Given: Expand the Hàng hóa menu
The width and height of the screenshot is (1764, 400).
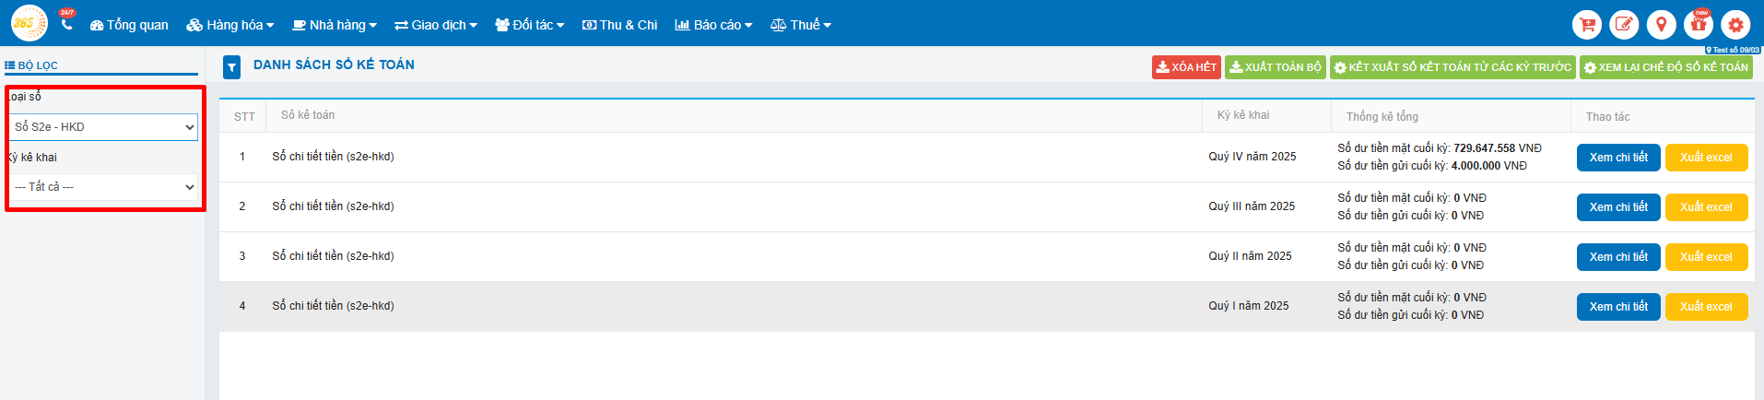Looking at the screenshot, I should pyautogui.click(x=230, y=25).
